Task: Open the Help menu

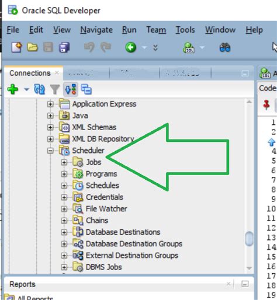Action: [x=254, y=30]
